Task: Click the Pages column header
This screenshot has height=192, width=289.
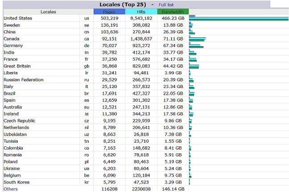Action: [109, 12]
